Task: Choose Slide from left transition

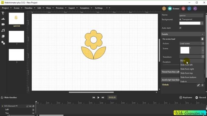Action: pyautogui.click(x=192, y=65)
